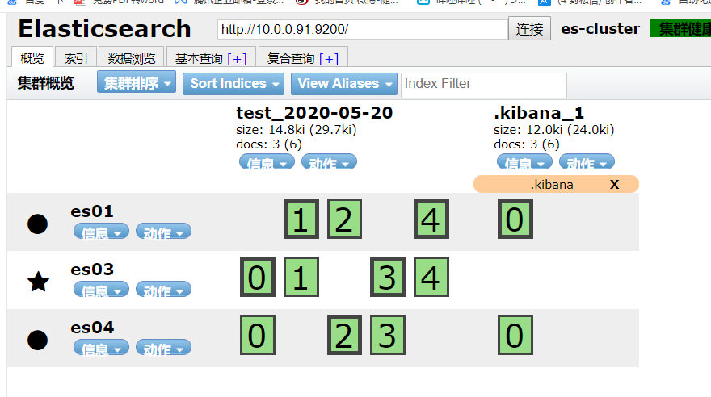The height and width of the screenshot is (397, 711).
Task: Open 信息 dropdown for test_2020-05-20 index
Action: tap(267, 162)
